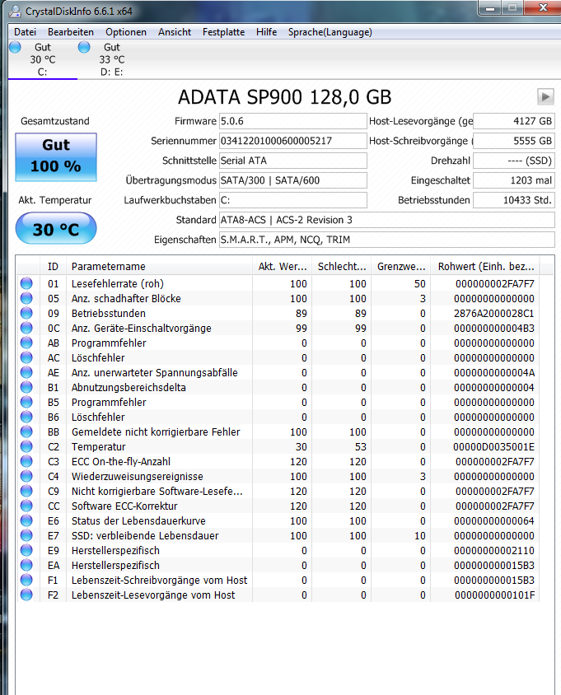Click status orb for Lesefehlerrate (roh) row

point(26,283)
